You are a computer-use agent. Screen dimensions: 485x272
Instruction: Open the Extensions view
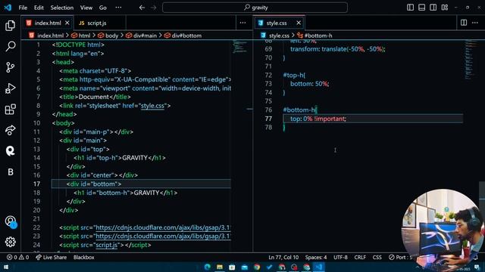10,109
